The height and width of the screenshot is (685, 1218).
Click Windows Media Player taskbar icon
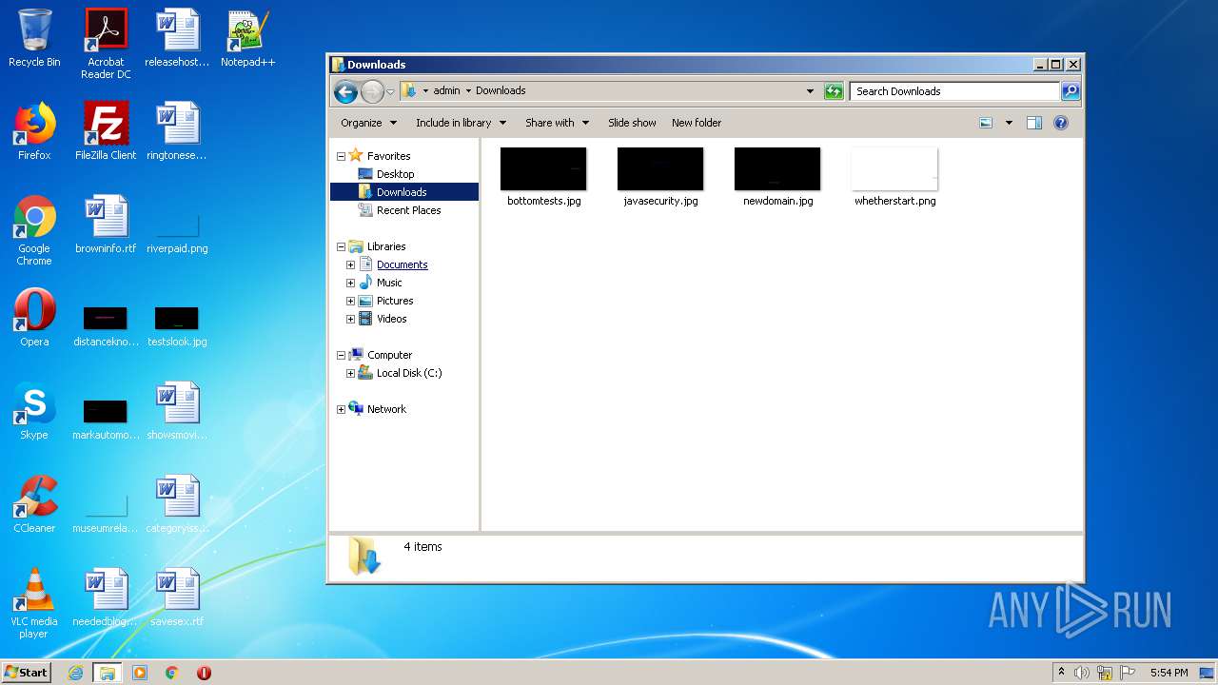(140, 673)
